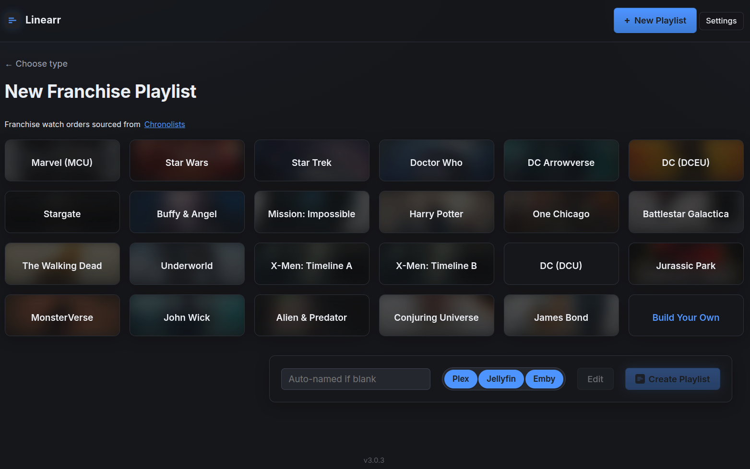The height and width of the screenshot is (469, 750).
Task: Select the MonsterVerse franchise card
Action: point(62,316)
